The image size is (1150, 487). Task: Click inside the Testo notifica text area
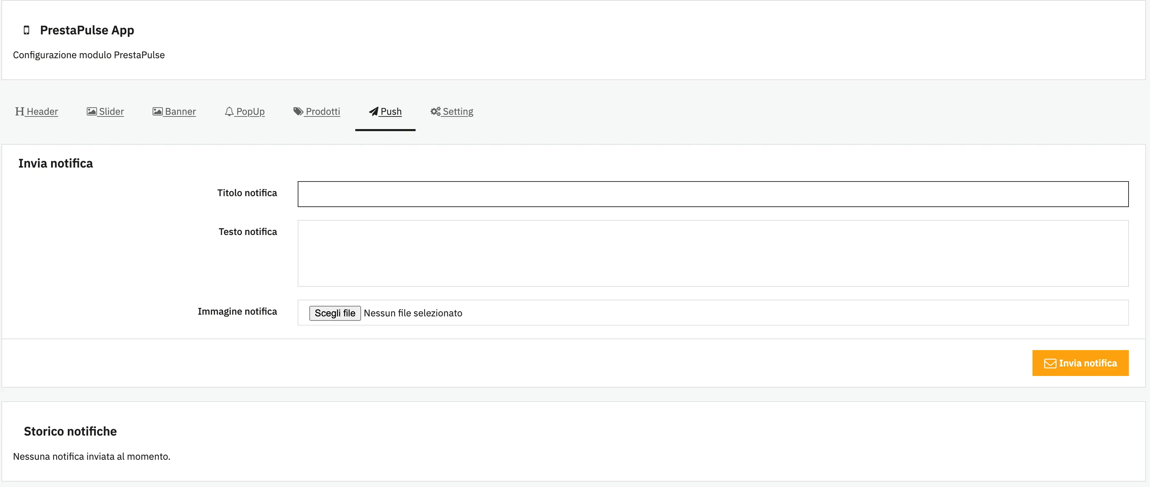click(x=710, y=253)
